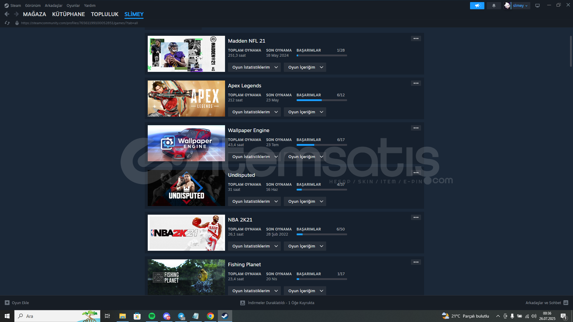Expand Madden NFL 21 Oyun İçeriğim
573x322 pixels.
[305, 67]
